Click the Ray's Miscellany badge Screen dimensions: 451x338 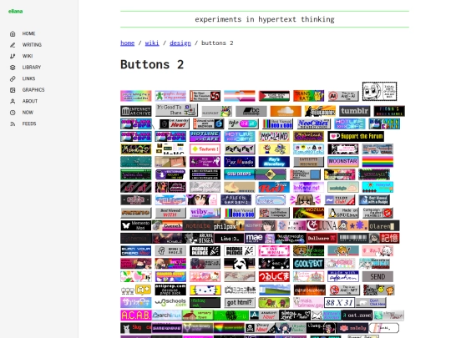(x=274, y=162)
